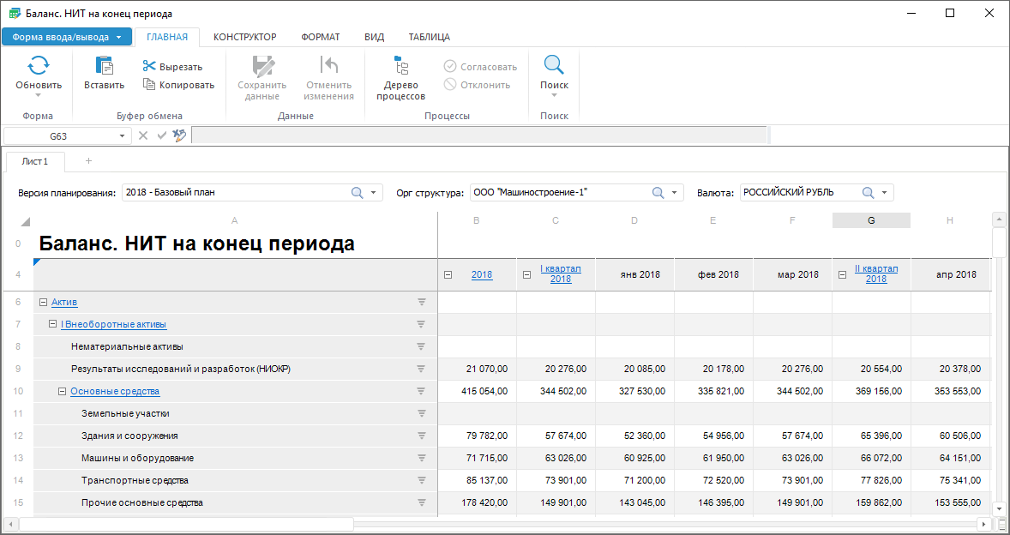The image size is (1010, 535).
Task: Open the ФОРМАТ ribbon tab
Action: [321, 37]
